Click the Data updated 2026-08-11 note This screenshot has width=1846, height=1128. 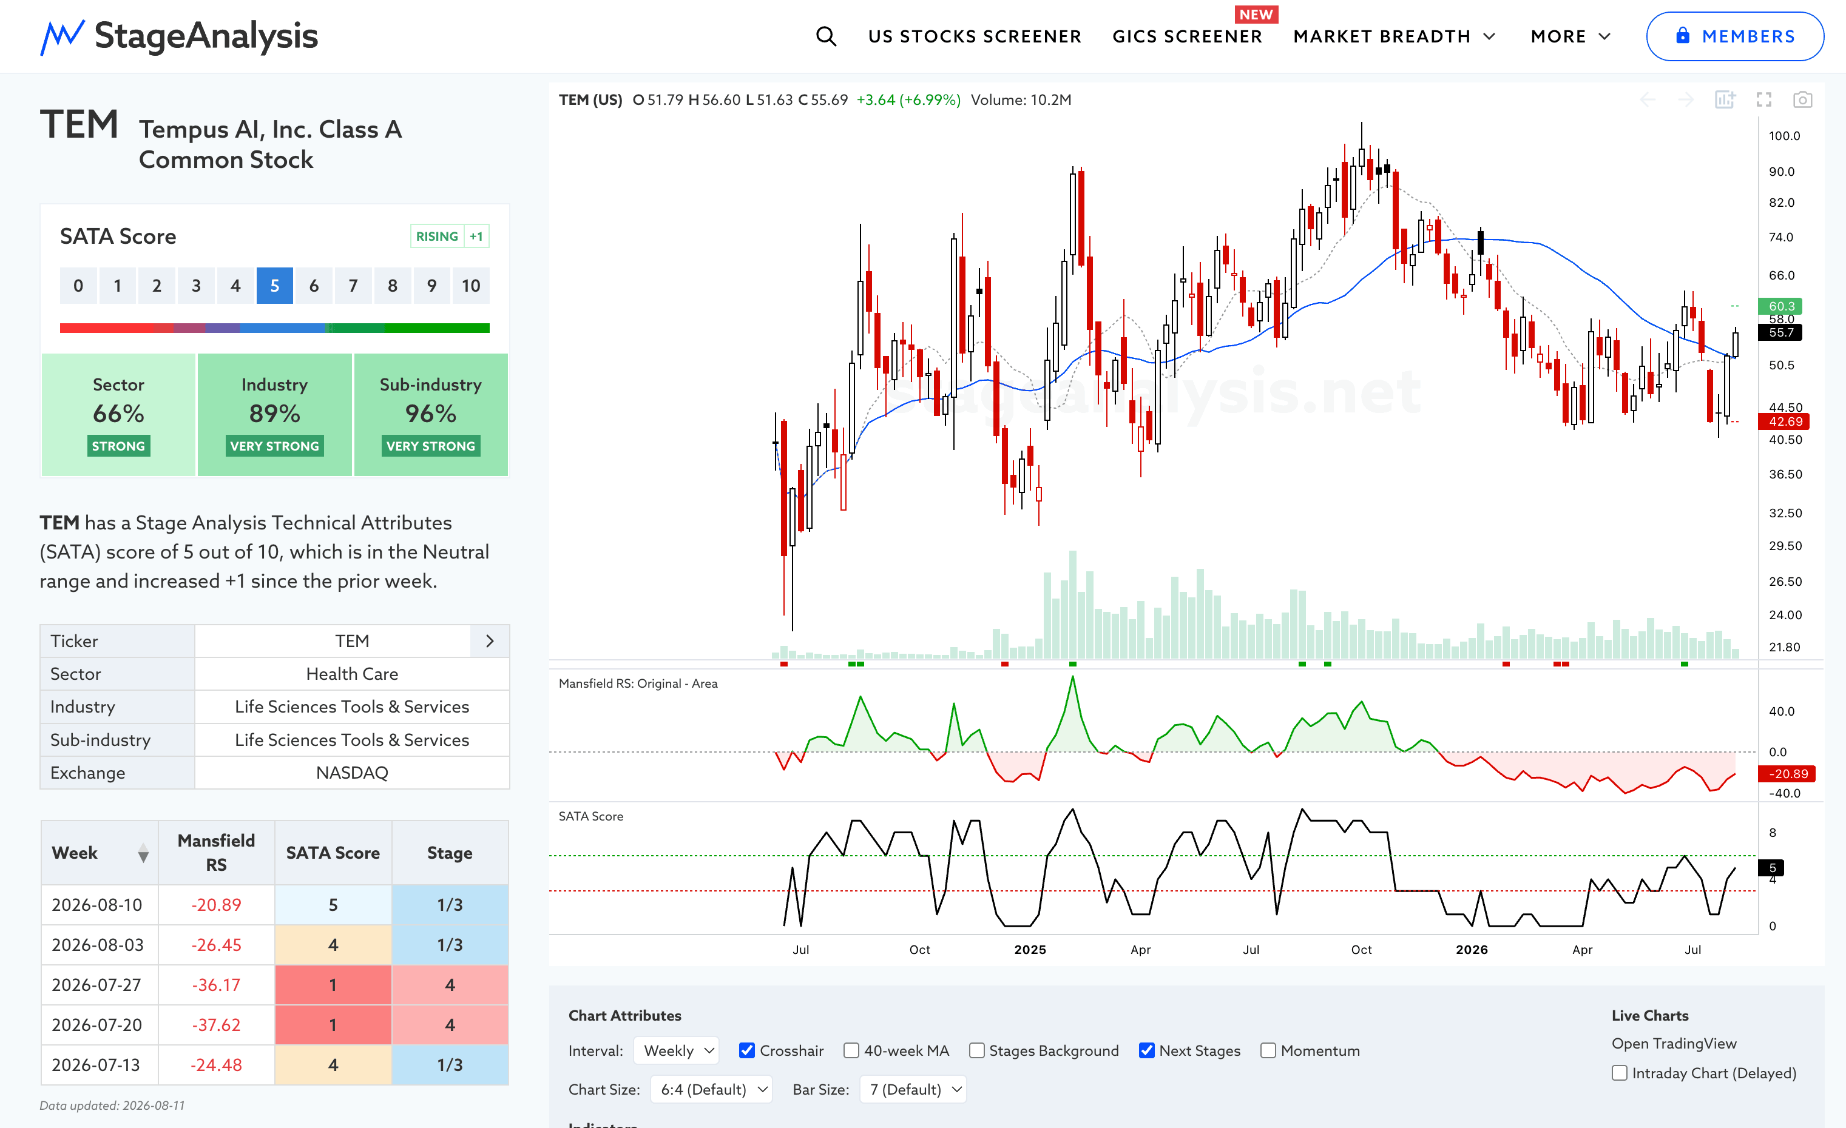pyautogui.click(x=112, y=1106)
